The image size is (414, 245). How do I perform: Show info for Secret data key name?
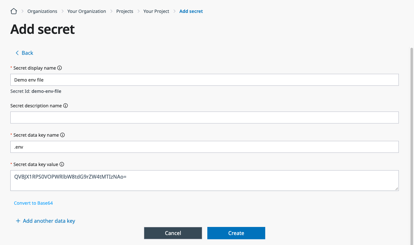click(x=62, y=135)
